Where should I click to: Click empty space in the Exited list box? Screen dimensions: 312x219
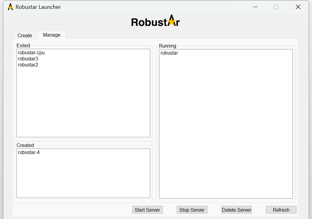[83, 104]
